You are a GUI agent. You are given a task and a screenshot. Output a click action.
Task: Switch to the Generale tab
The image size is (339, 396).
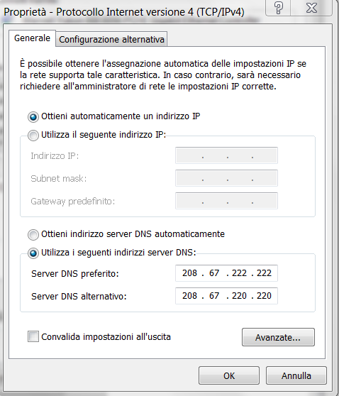pyautogui.click(x=32, y=38)
